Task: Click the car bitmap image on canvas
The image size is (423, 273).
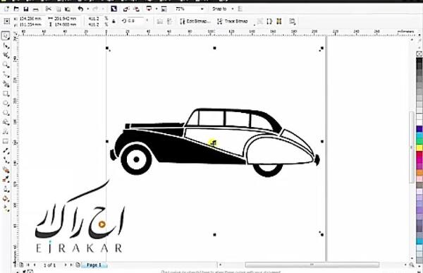Action: (214, 142)
